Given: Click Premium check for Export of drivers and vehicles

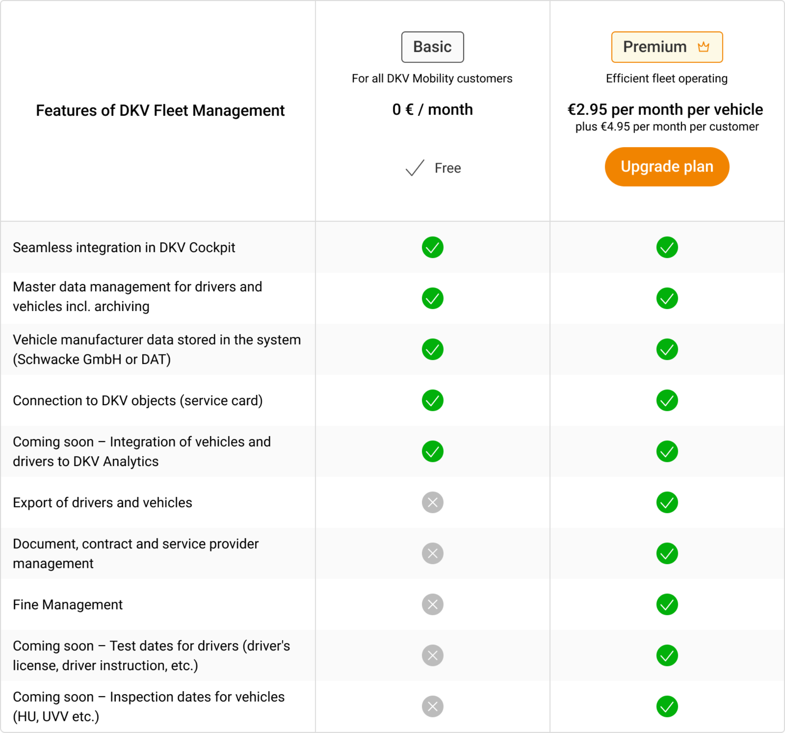Looking at the screenshot, I should pyautogui.click(x=667, y=502).
